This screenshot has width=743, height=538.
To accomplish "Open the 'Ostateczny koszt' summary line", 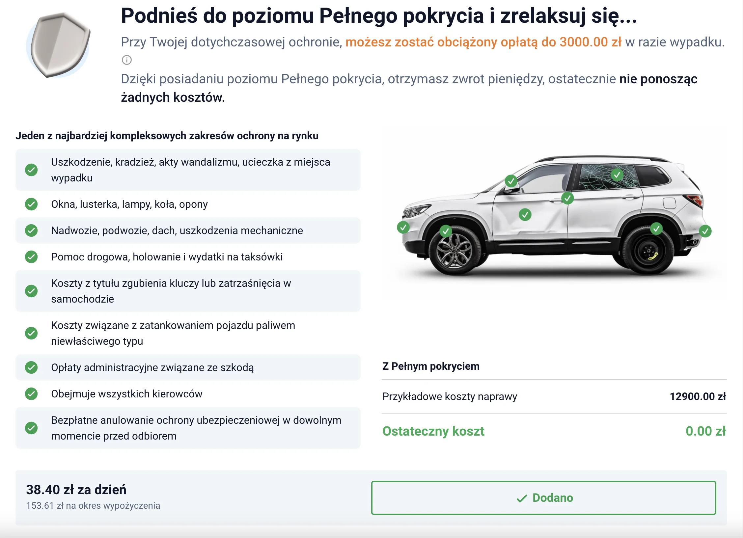I will 433,431.
